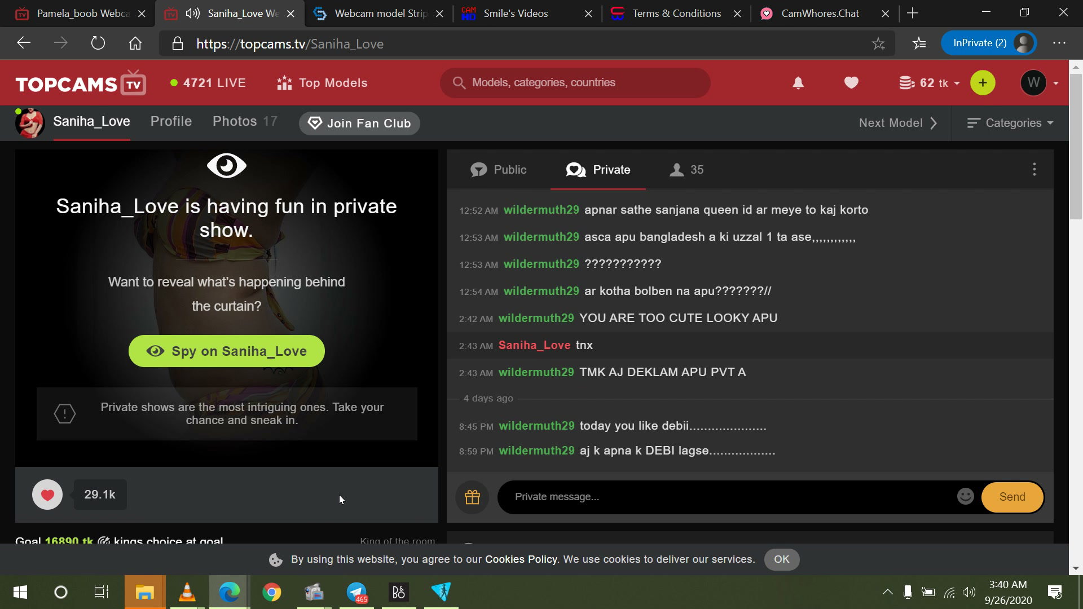
Task: Add this page to favorites star
Action: 878,43
